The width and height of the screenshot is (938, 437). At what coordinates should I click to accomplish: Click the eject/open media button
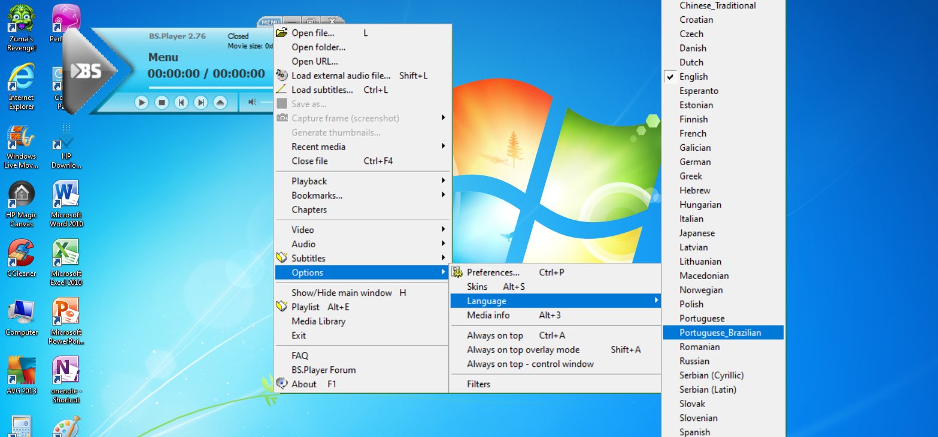point(221,102)
